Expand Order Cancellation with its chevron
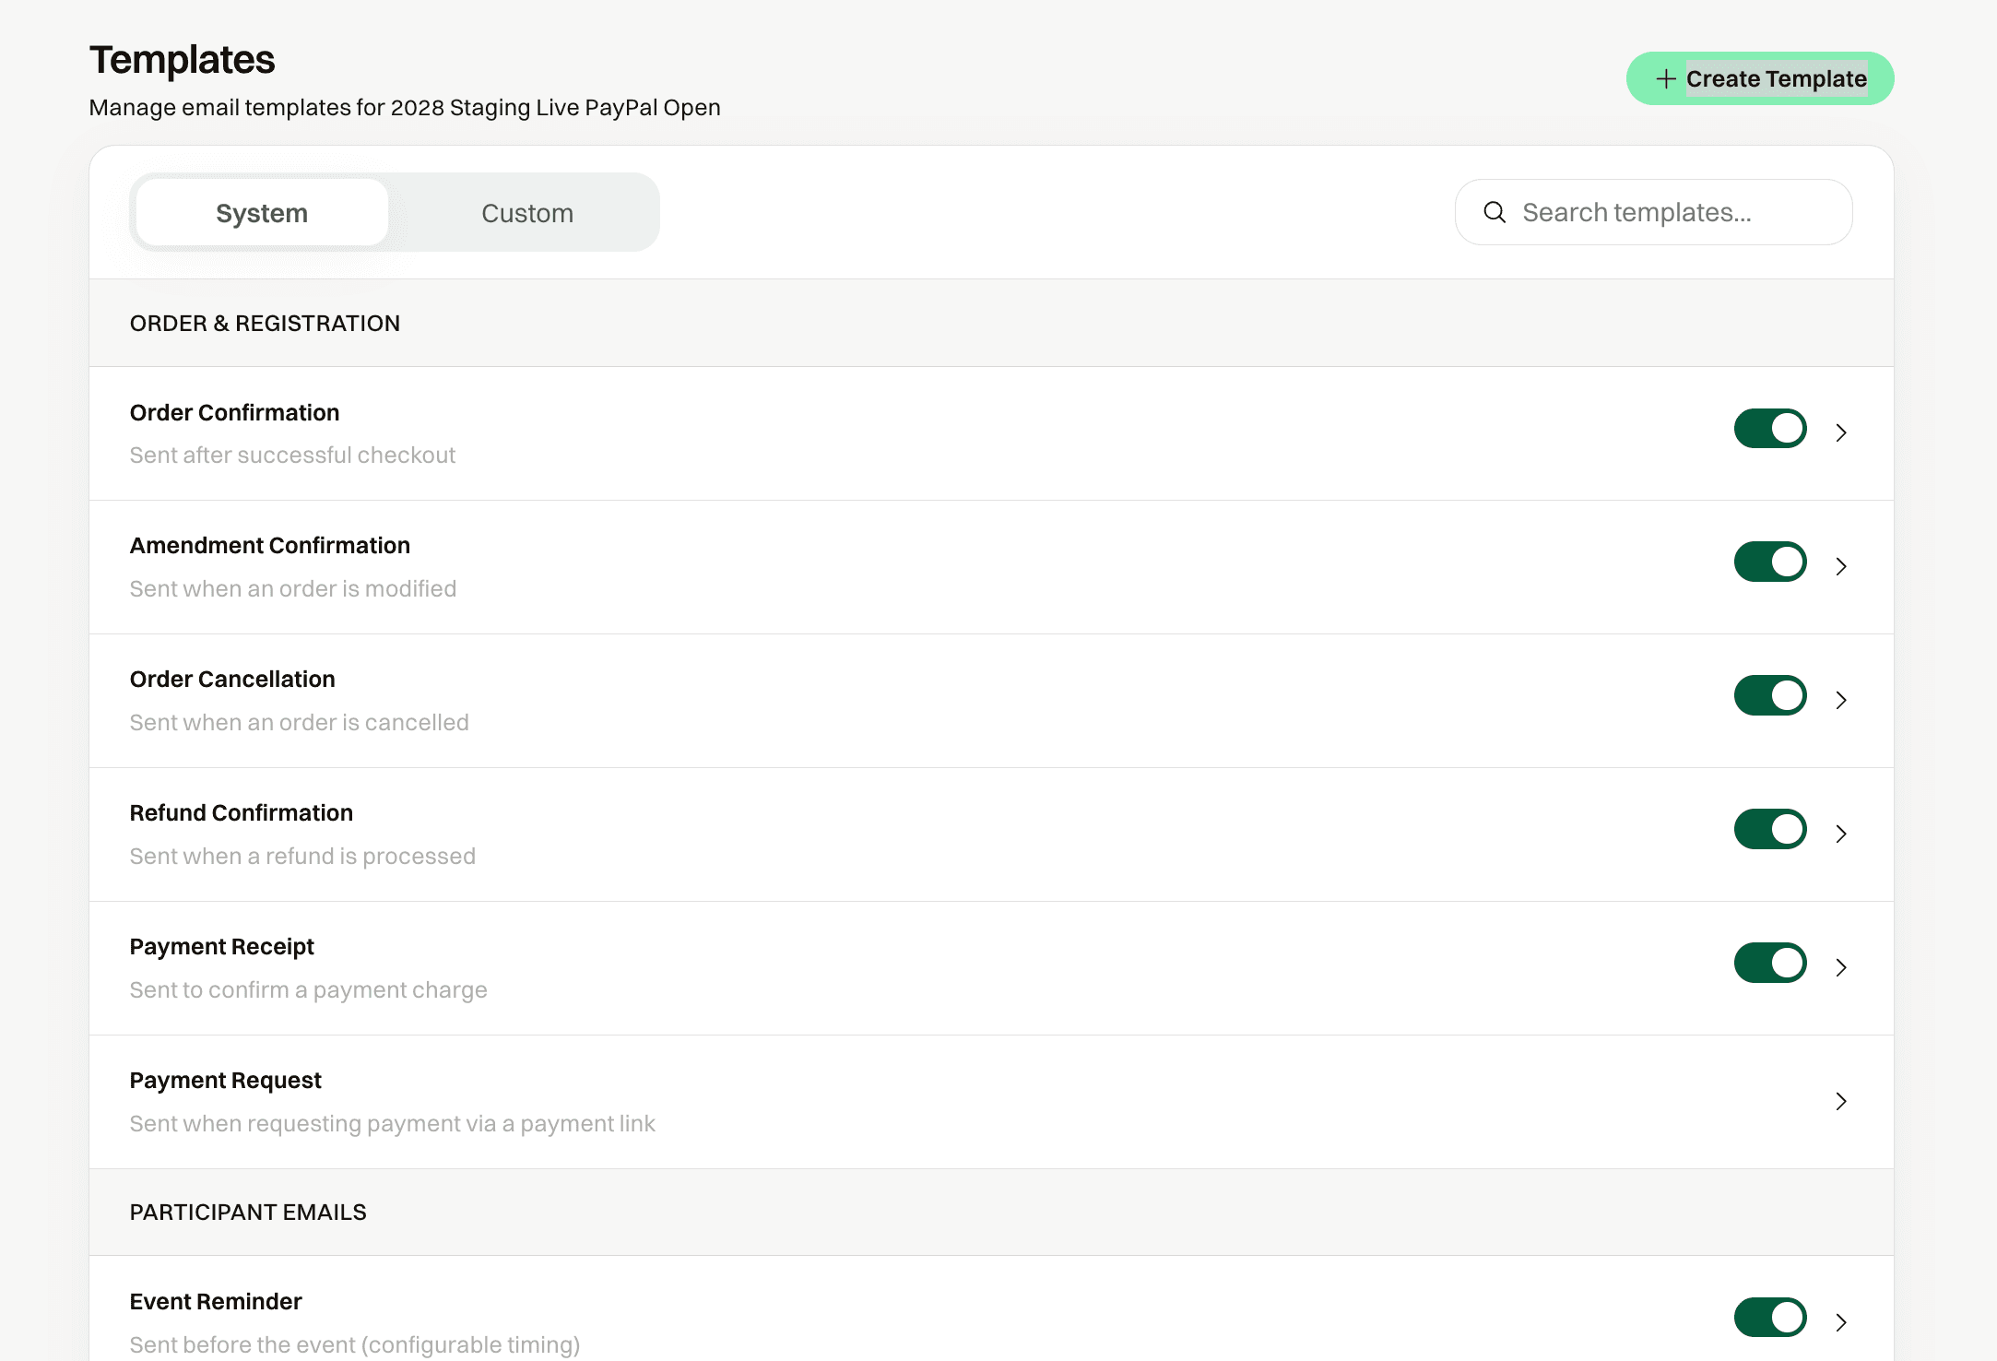This screenshot has height=1361, width=1997. point(1841,701)
